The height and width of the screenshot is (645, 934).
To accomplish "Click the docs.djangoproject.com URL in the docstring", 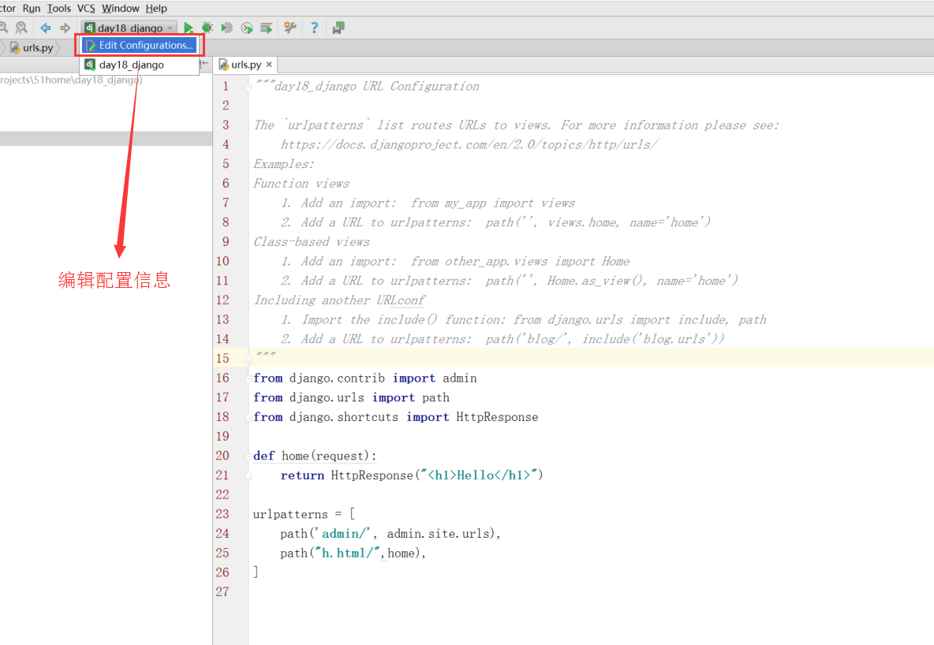I will [x=469, y=145].
